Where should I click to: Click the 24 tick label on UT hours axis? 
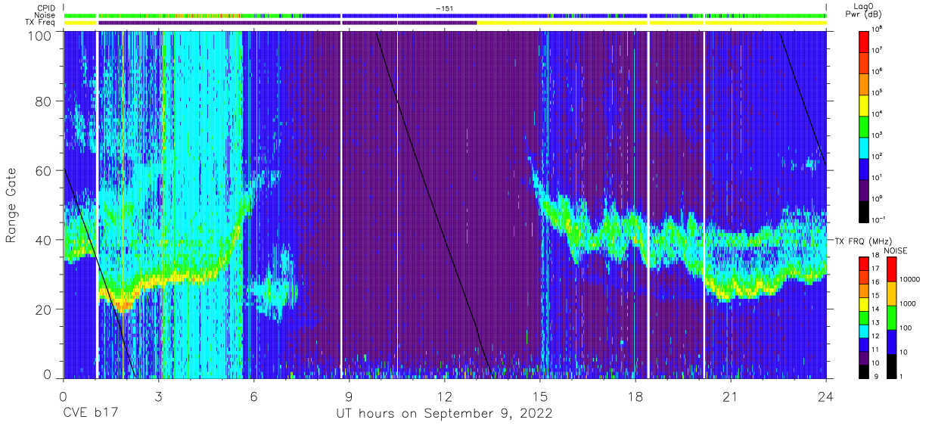click(x=826, y=397)
